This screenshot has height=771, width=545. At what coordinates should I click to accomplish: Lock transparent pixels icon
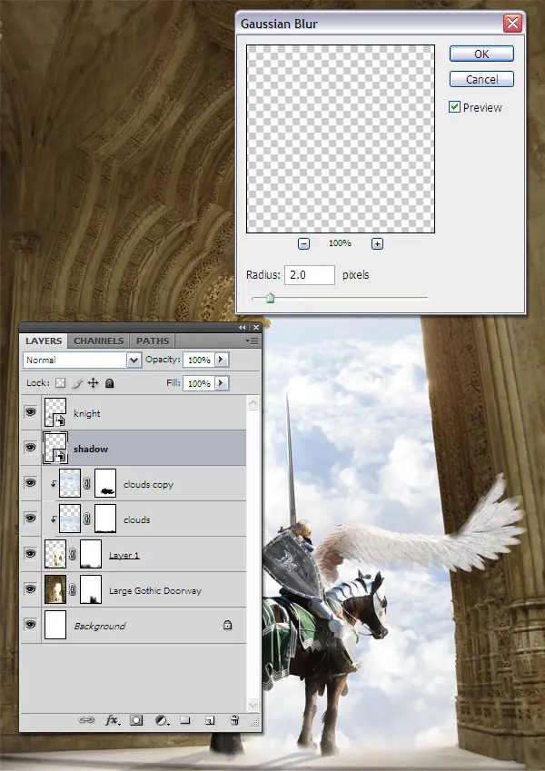(x=61, y=383)
